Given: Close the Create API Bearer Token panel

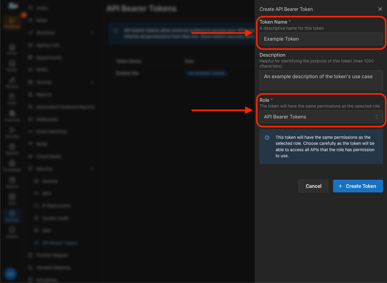Looking at the screenshot, I should pos(380,9).
